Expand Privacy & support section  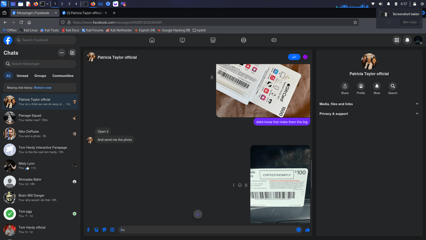pyautogui.click(x=369, y=114)
